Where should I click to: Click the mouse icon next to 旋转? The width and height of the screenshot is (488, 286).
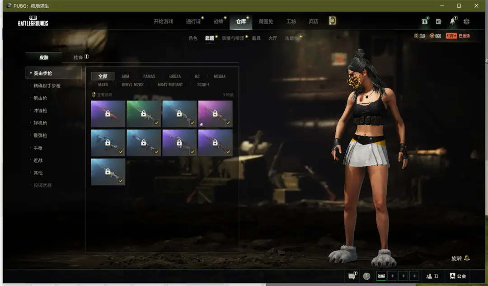tap(467, 258)
